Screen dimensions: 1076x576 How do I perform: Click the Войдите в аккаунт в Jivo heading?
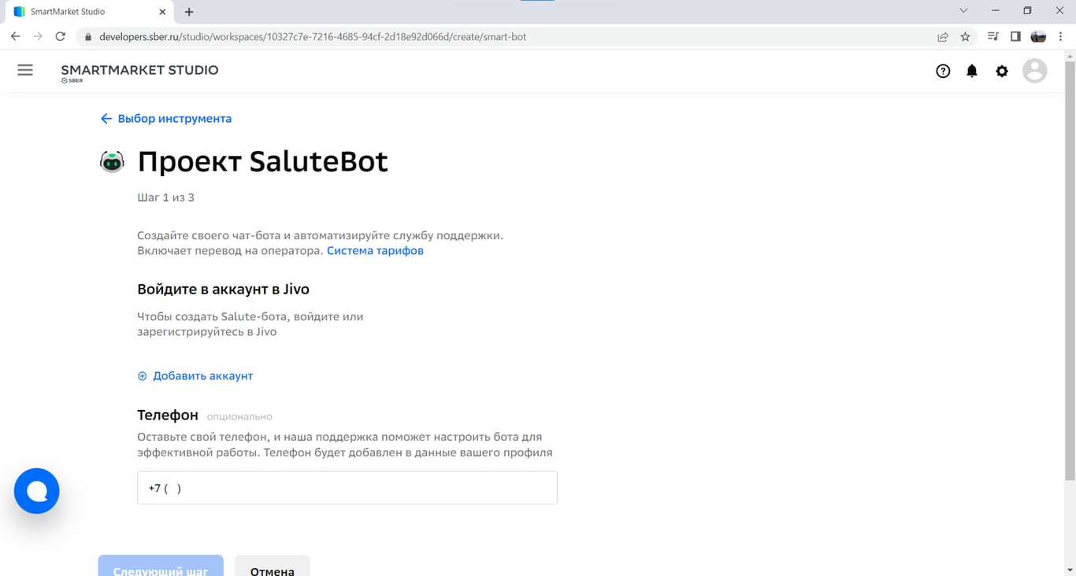tap(223, 289)
